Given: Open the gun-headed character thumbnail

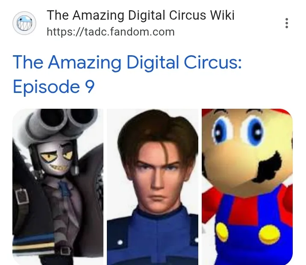Looking at the screenshot, I should pyautogui.click(x=58, y=187).
